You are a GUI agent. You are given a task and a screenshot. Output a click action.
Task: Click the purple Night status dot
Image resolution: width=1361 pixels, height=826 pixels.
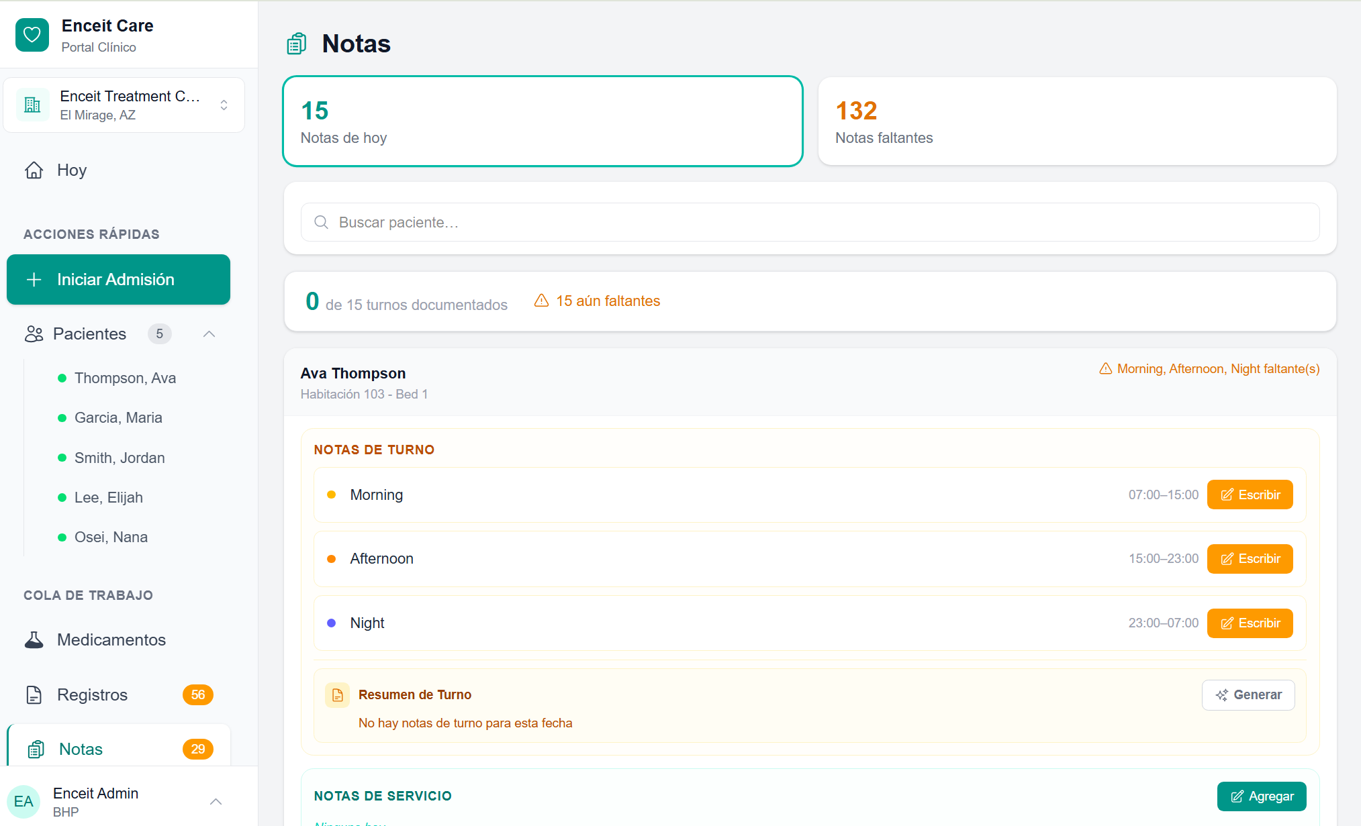[331, 623]
